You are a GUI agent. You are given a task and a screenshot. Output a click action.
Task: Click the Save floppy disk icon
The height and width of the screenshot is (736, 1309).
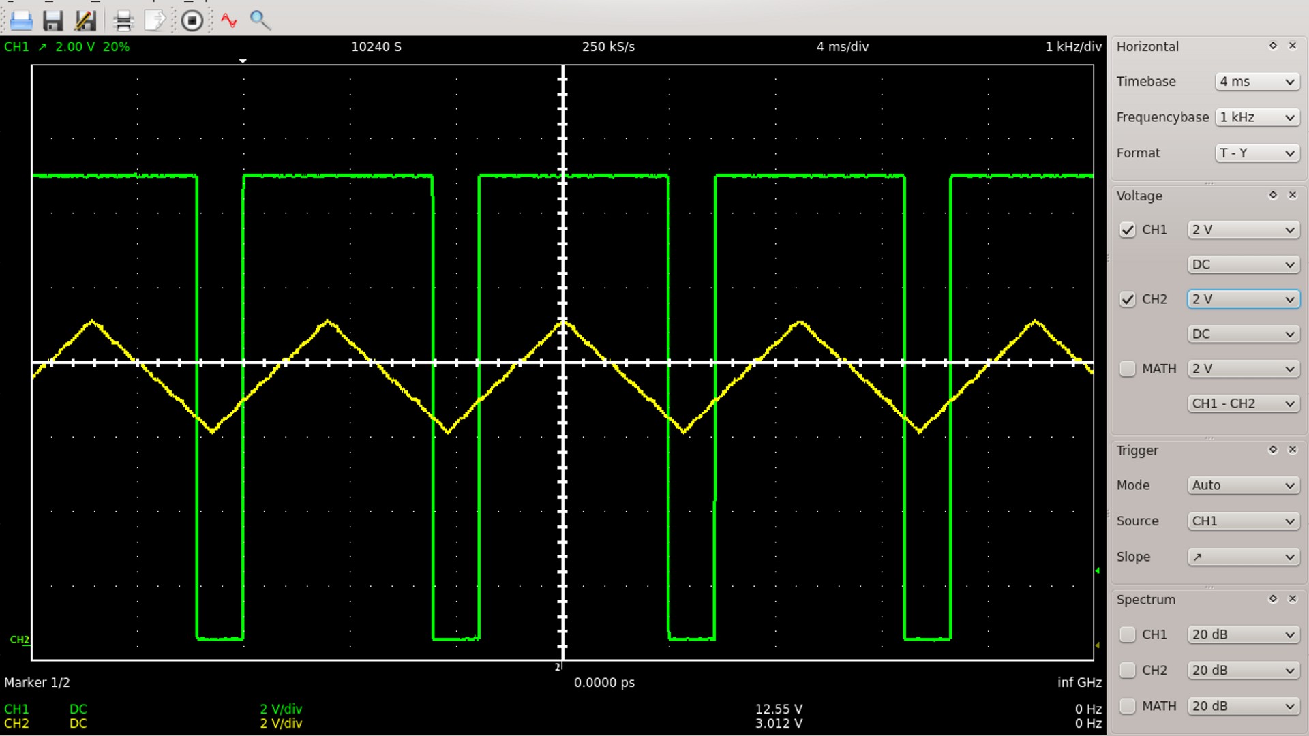click(53, 20)
